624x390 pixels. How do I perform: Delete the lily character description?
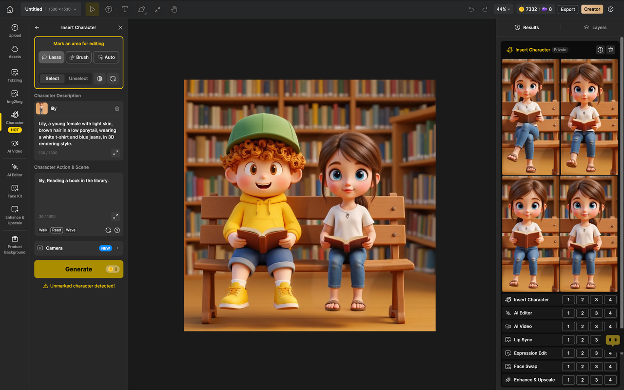pos(117,108)
